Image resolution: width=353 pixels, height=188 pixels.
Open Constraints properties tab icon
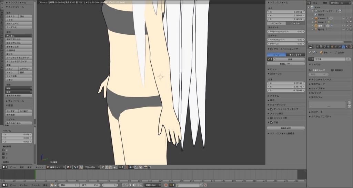[336, 47]
